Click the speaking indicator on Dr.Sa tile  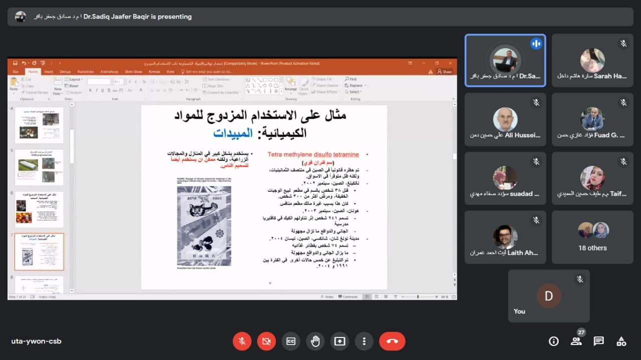536,44
